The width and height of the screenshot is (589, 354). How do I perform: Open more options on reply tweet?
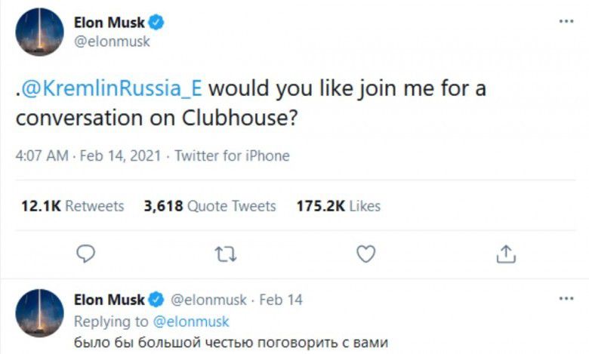(566, 299)
